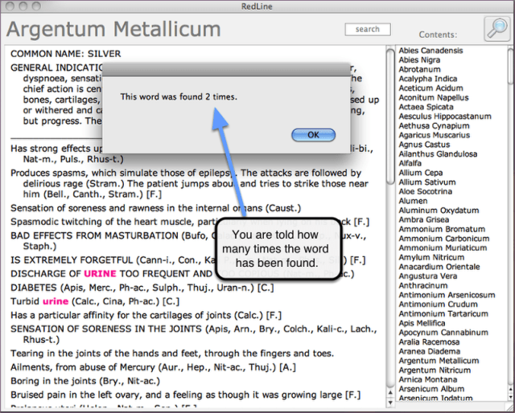
Task: Select Abies Canadensis in contents
Action: click(x=431, y=51)
